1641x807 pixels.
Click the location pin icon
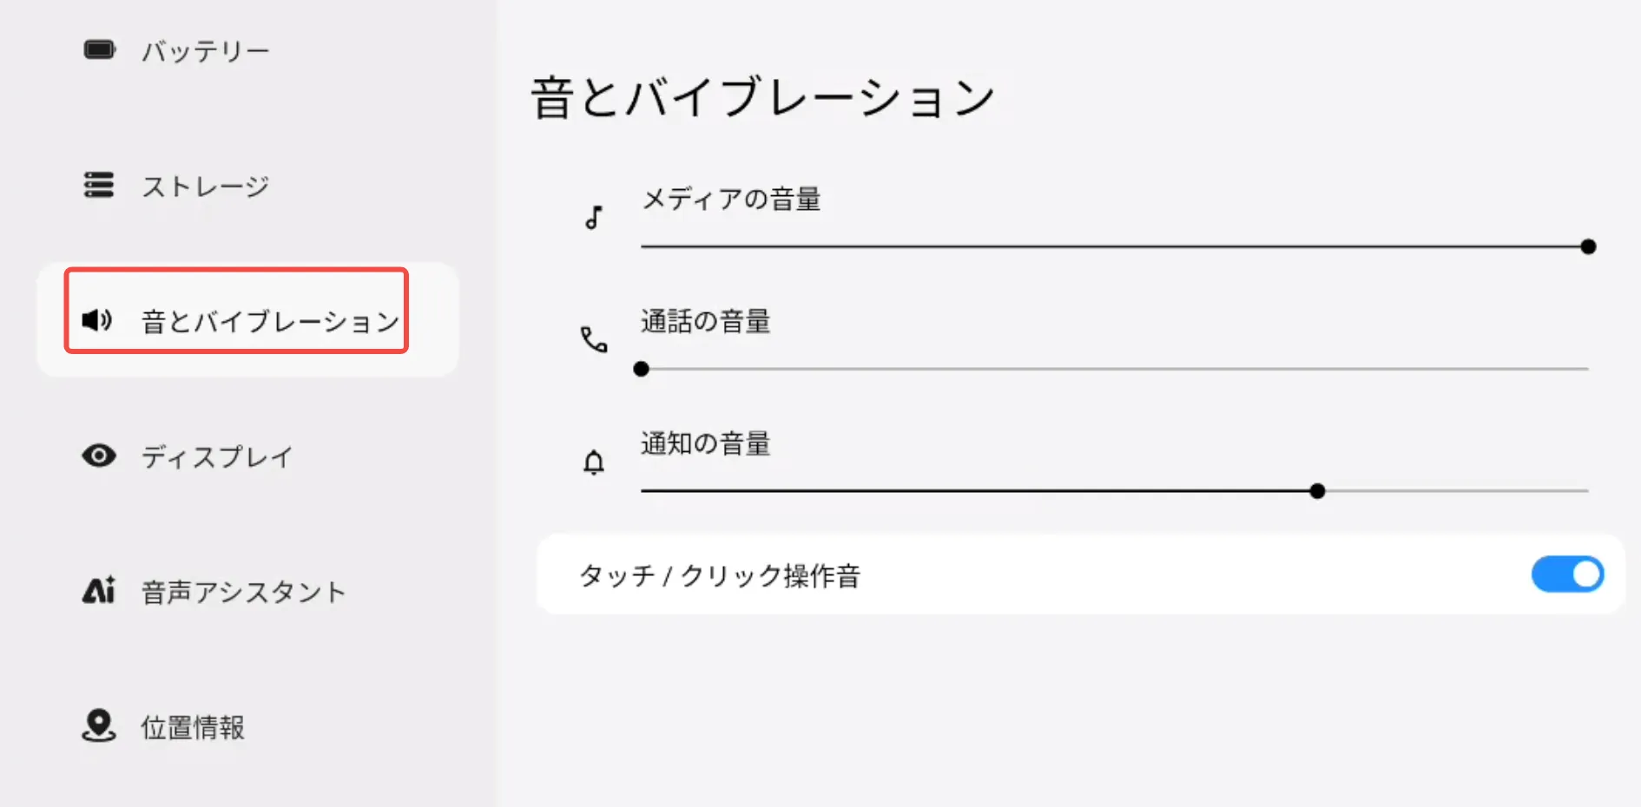(x=99, y=725)
